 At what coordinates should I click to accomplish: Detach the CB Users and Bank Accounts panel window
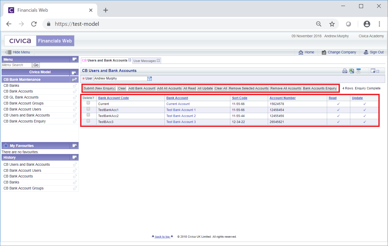(373, 71)
